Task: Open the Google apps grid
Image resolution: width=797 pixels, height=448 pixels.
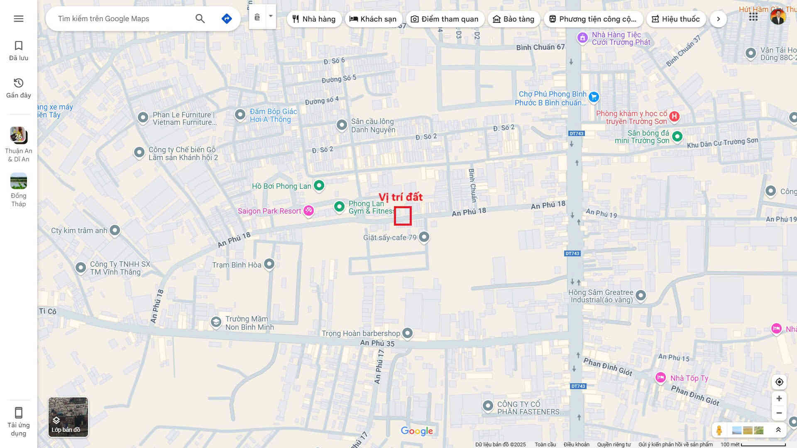Action: [753, 17]
